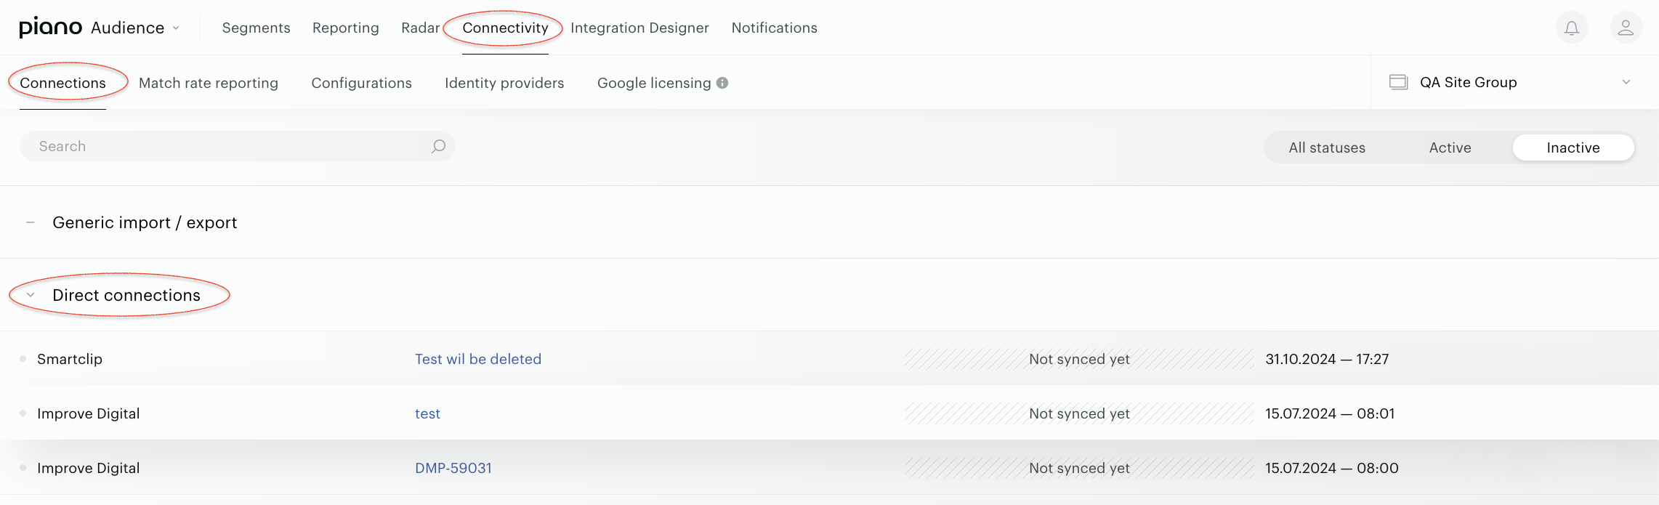Open the Integration Designer menu item
This screenshot has width=1659, height=505.
pos(639,28)
